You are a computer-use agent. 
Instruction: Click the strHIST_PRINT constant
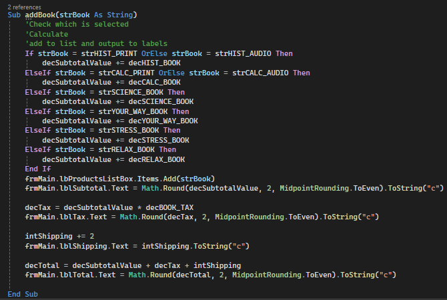click(109, 53)
